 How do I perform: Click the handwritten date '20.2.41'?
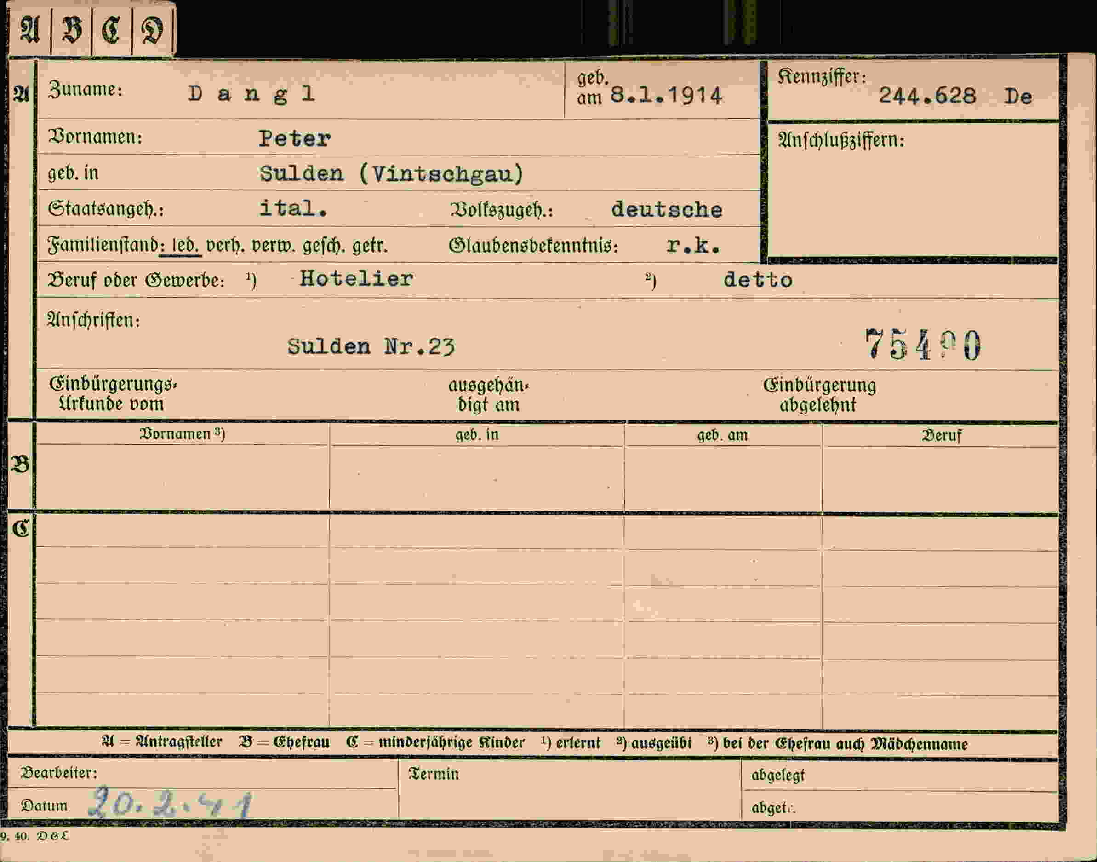(x=171, y=803)
